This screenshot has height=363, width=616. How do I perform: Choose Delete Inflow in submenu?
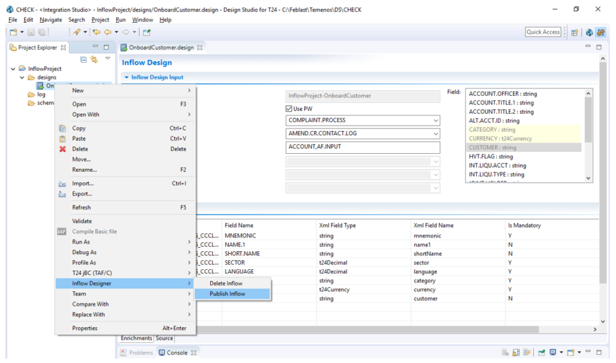[x=226, y=284]
